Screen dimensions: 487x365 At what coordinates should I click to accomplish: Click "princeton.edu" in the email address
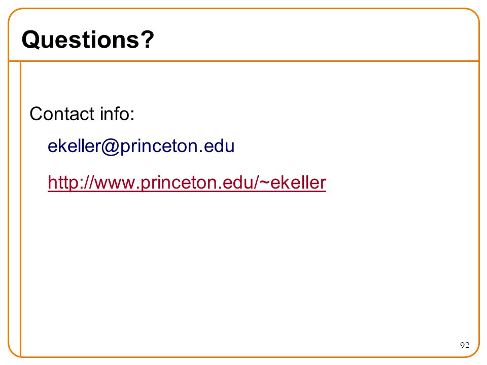[178, 147]
